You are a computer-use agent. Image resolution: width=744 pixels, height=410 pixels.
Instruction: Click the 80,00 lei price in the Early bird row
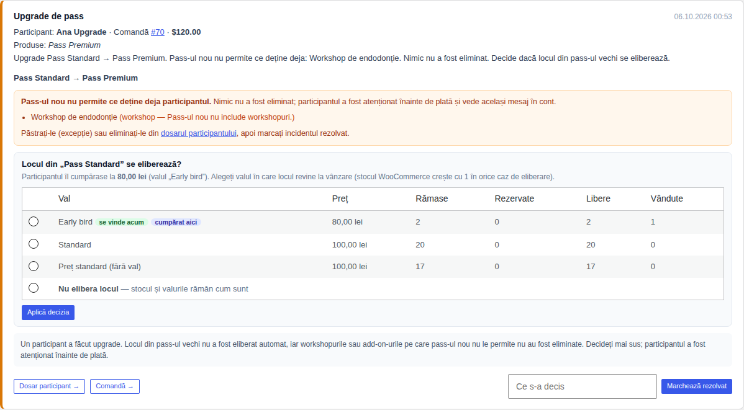(347, 222)
